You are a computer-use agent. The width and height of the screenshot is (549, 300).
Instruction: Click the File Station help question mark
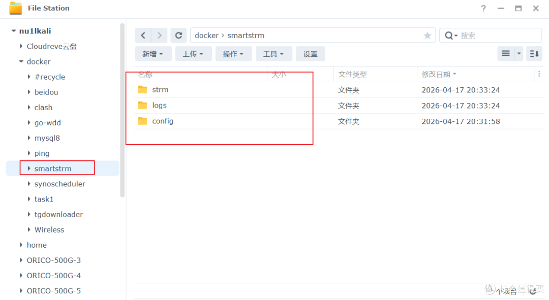point(483,8)
